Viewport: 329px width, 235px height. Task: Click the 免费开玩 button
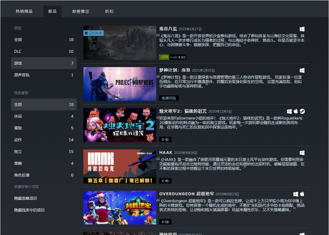coord(169,98)
